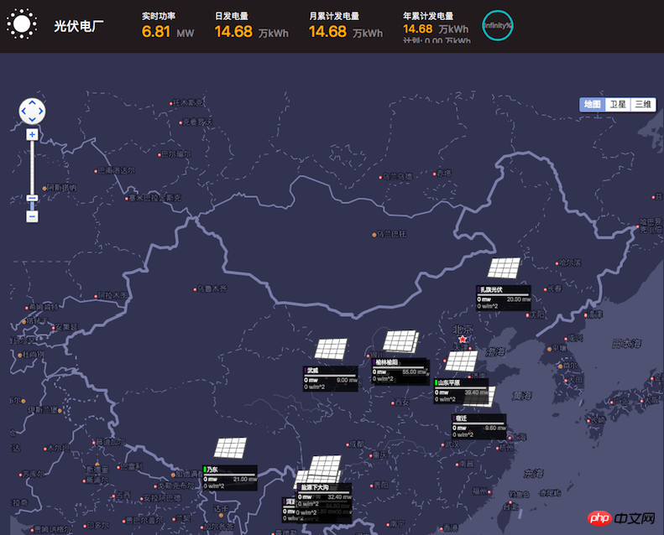Screen dimensions: 664x535
Task: Click the zoom slider handle
Action: [x=32, y=198]
